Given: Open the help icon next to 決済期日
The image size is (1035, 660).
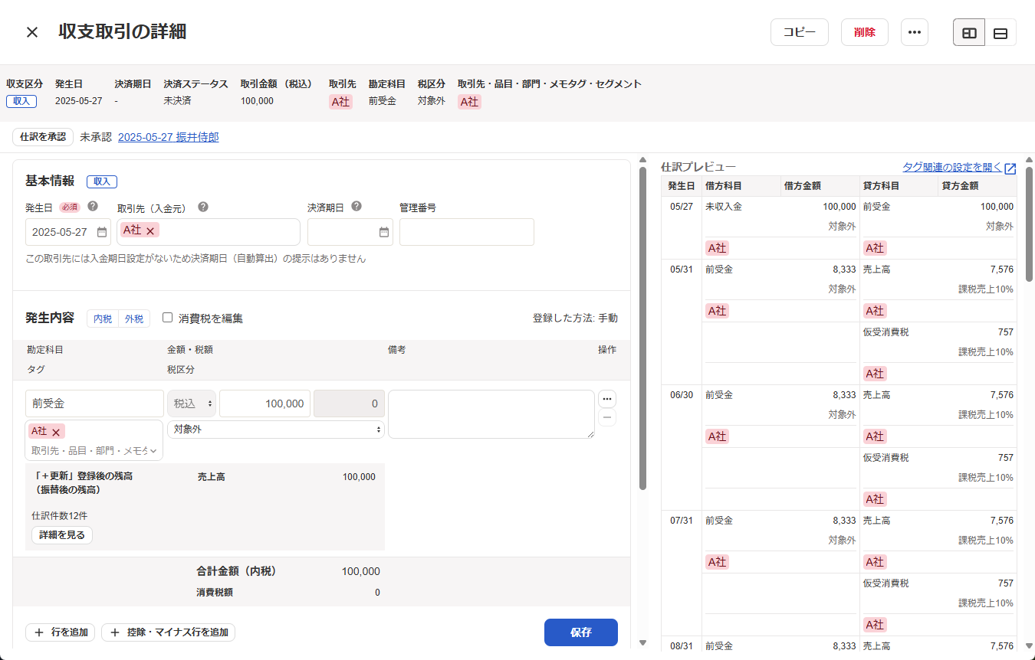Looking at the screenshot, I should point(356,206).
